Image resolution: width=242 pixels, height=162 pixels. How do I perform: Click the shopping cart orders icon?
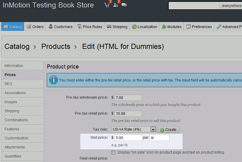point(107,5)
